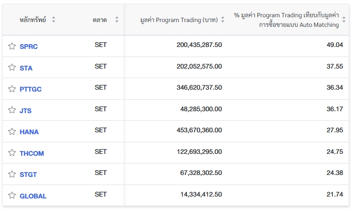Toggle star next to STGT

12,174
